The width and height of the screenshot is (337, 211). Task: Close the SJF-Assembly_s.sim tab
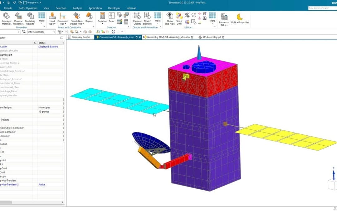(x=140, y=37)
